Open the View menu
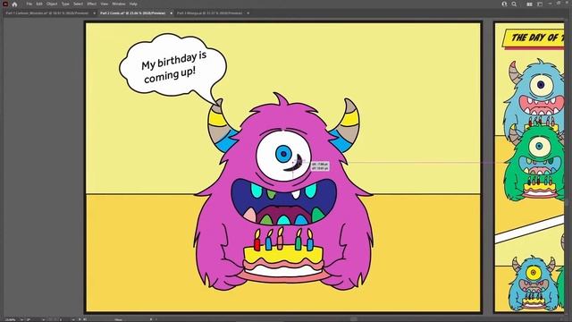The image size is (572, 322). (x=105, y=4)
